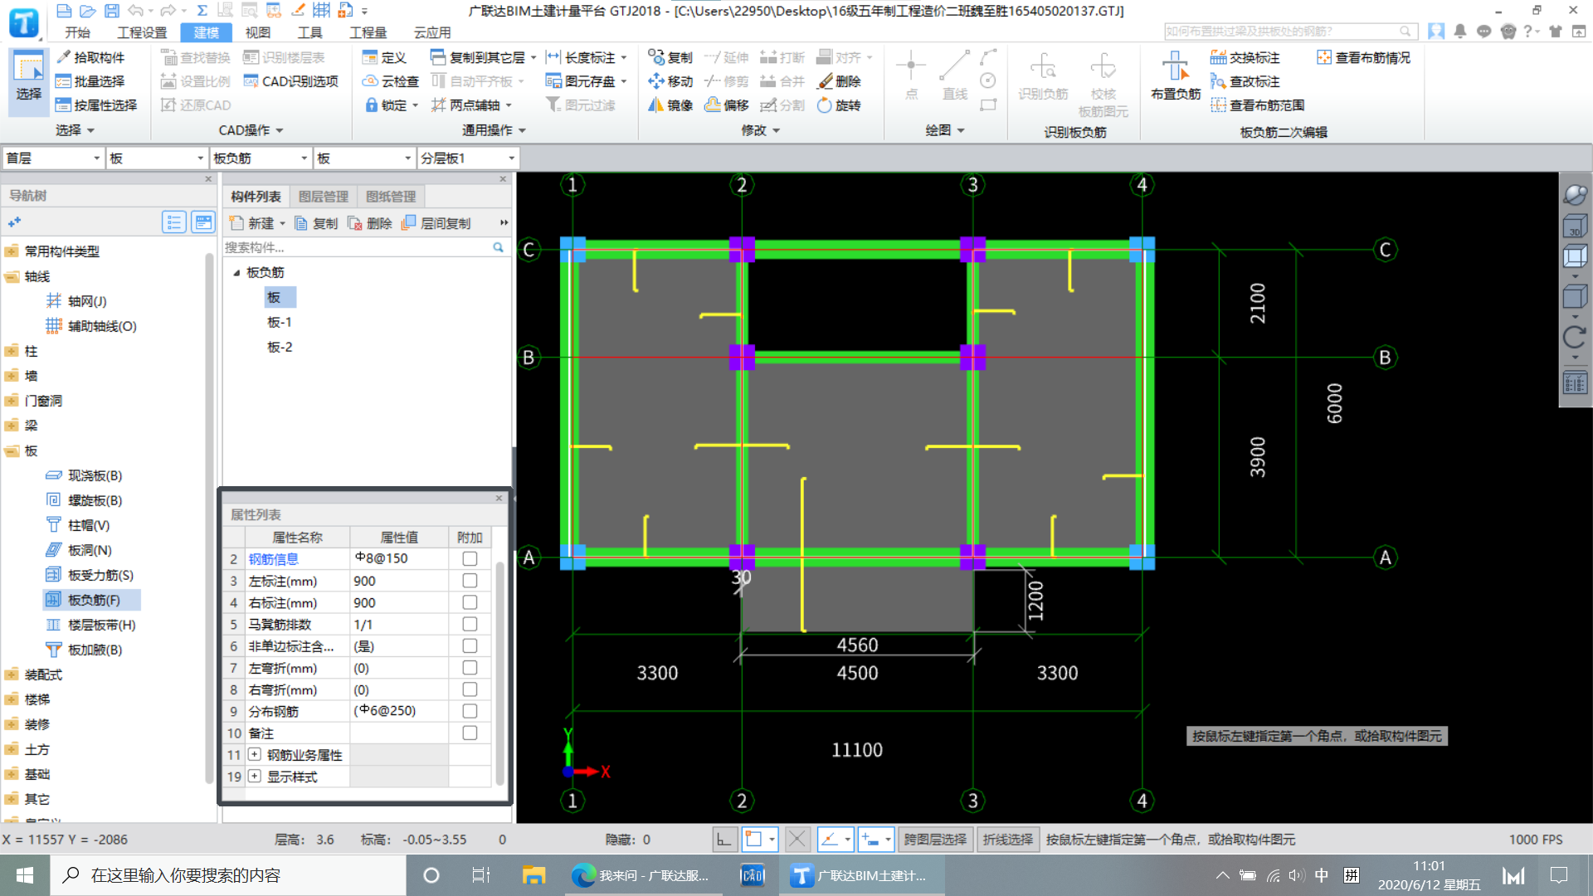1593x896 pixels.
Task: Switch to 图层管理 tab
Action: (x=324, y=197)
